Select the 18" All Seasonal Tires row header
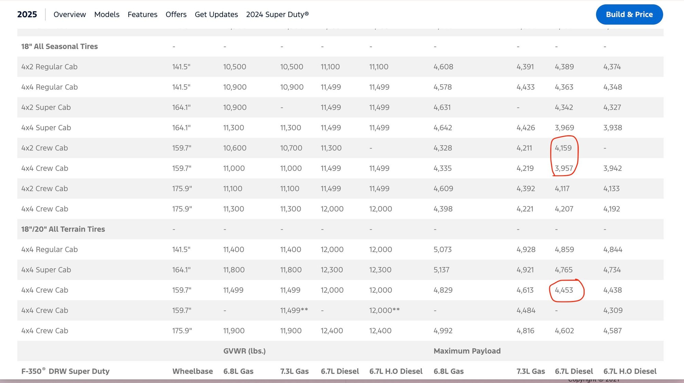Screen dimensions: 684x383 click(60, 46)
